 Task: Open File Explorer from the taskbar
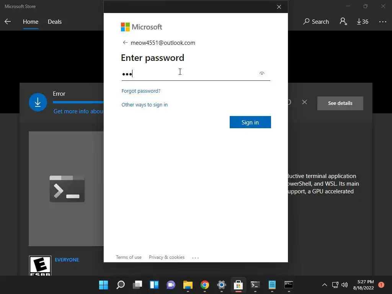pos(188,285)
